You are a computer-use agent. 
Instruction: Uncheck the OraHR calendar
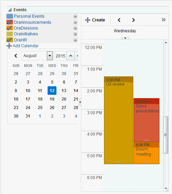[x=10, y=40]
